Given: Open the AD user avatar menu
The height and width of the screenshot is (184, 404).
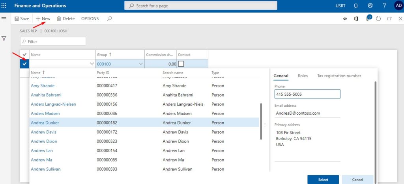Looking at the screenshot, I should 398,6.
